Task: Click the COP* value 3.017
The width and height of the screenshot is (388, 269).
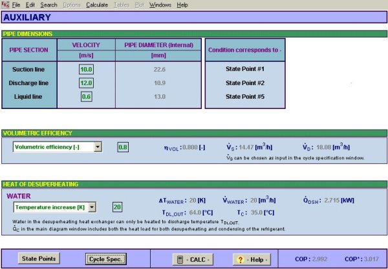Action: click(371, 259)
